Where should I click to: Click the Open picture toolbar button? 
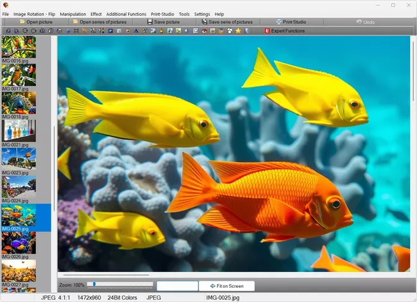(x=36, y=22)
